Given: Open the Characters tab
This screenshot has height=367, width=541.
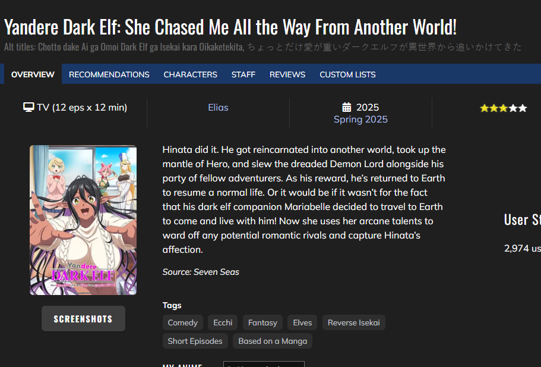Looking at the screenshot, I should coord(191,74).
